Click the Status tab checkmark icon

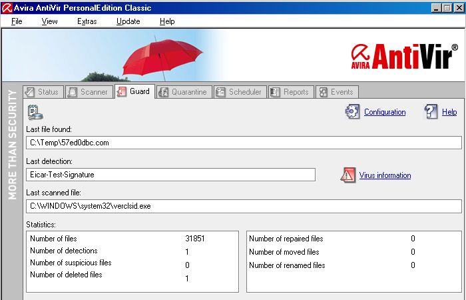click(x=30, y=92)
